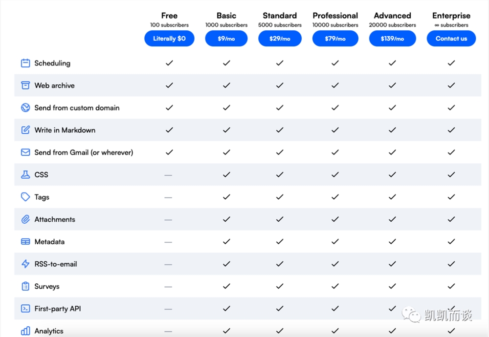Pick the Advanced $139/mo plan button
This screenshot has height=337, width=489.
(x=392, y=38)
